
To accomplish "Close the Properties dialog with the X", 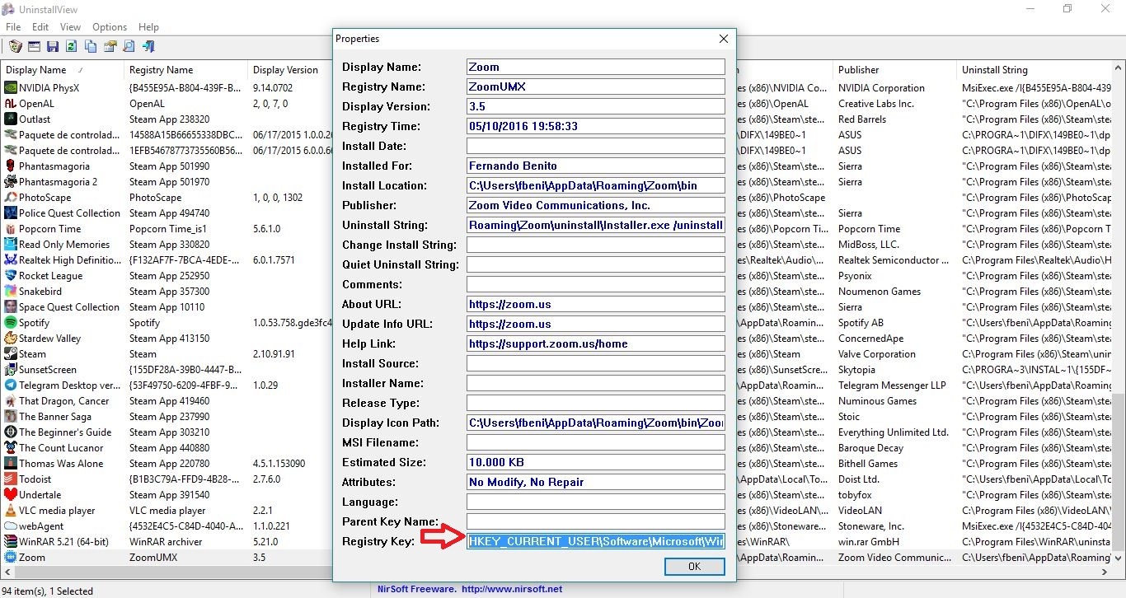I will coord(724,39).
